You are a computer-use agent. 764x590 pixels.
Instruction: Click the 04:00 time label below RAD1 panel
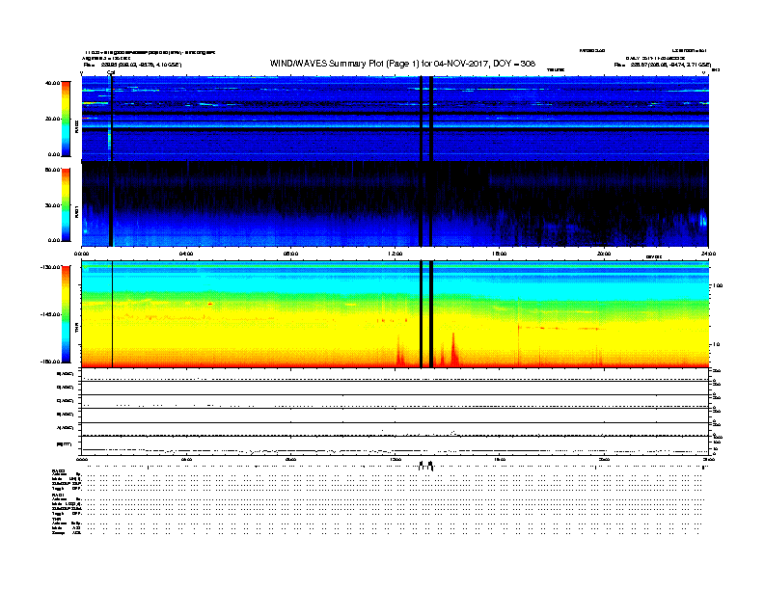pyautogui.click(x=186, y=254)
